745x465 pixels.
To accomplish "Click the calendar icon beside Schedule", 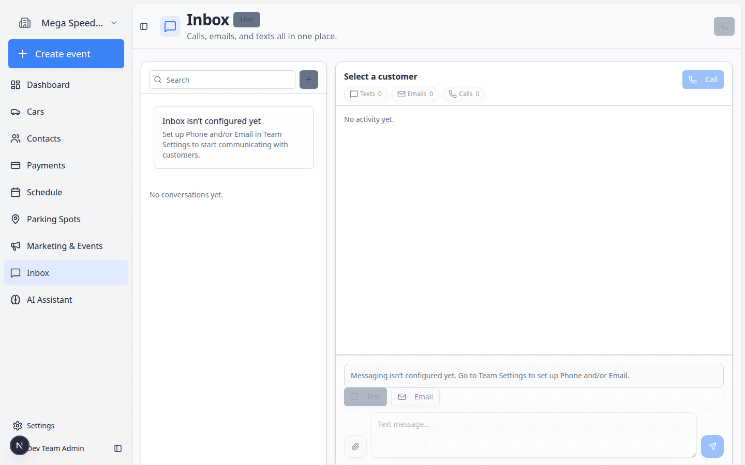I will 16,192.
